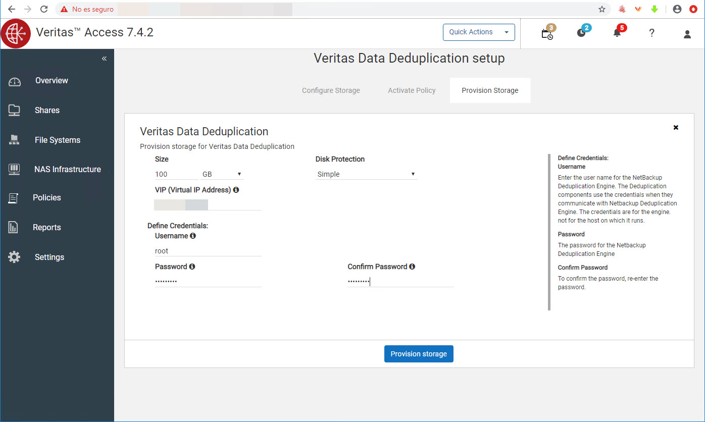Click the green download arrow extension
The image size is (705, 422).
[654, 9]
